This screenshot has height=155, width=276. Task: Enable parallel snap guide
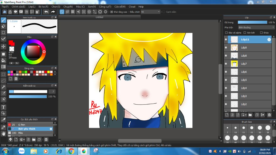click(67, 12)
